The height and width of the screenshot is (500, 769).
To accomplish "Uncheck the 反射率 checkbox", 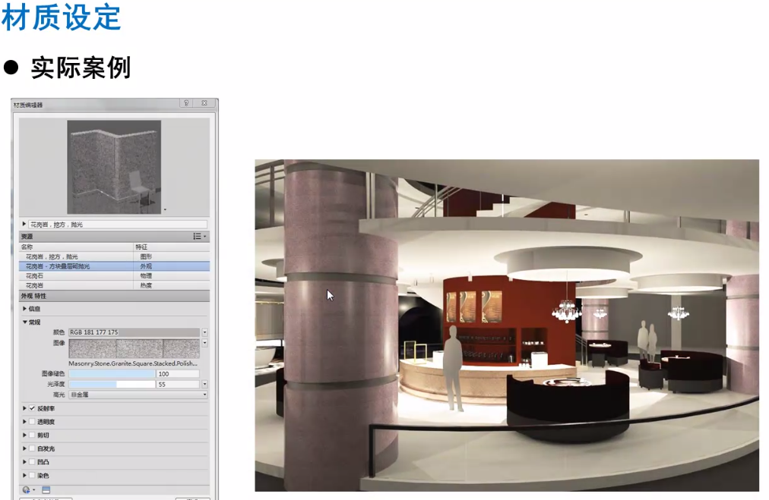I will [32, 408].
